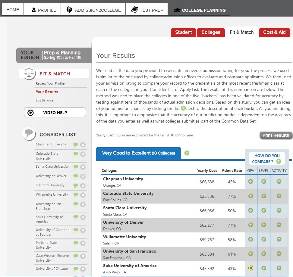
Task: Click the Admit Rate column header
Action: pyautogui.click(x=232, y=171)
